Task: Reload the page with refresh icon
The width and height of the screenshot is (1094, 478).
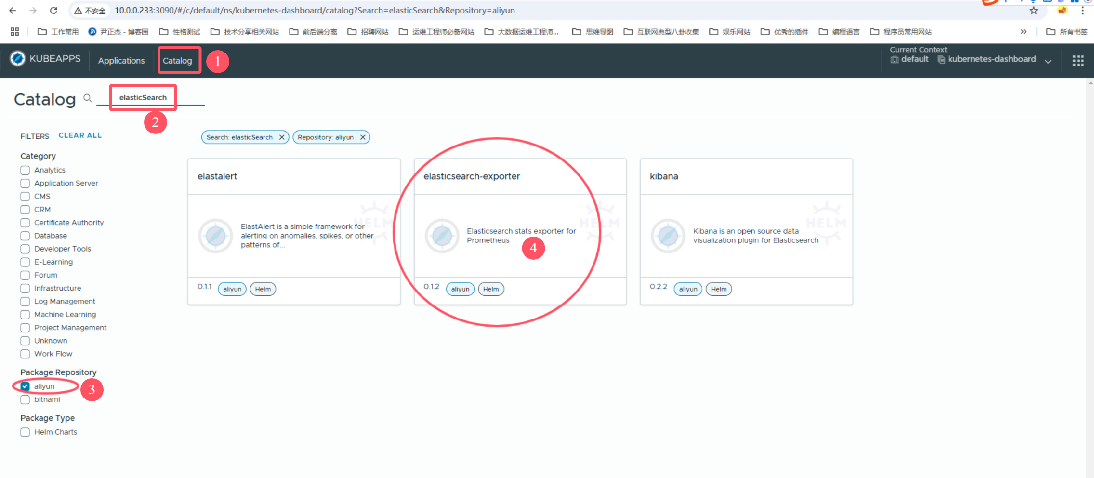Action: point(53,10)
